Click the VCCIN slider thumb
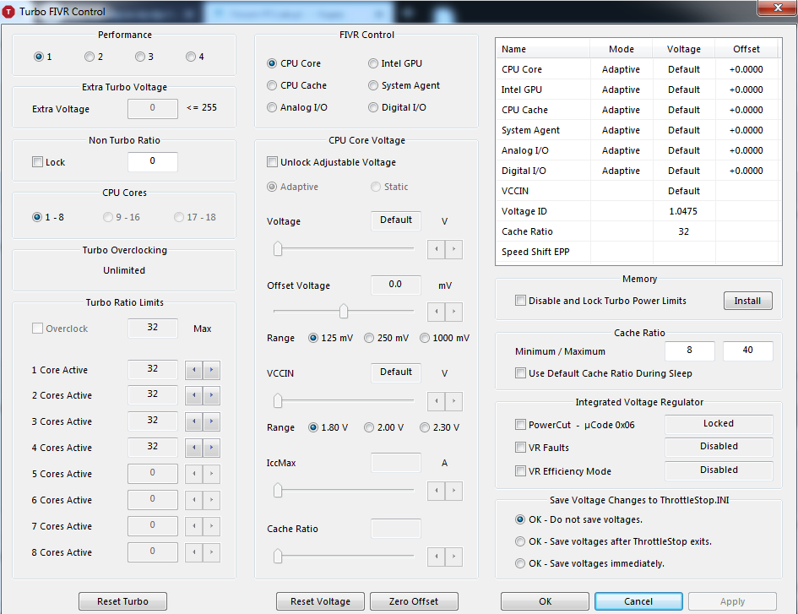Viewport: 798px width, 614px height. (x=277, y=400)
